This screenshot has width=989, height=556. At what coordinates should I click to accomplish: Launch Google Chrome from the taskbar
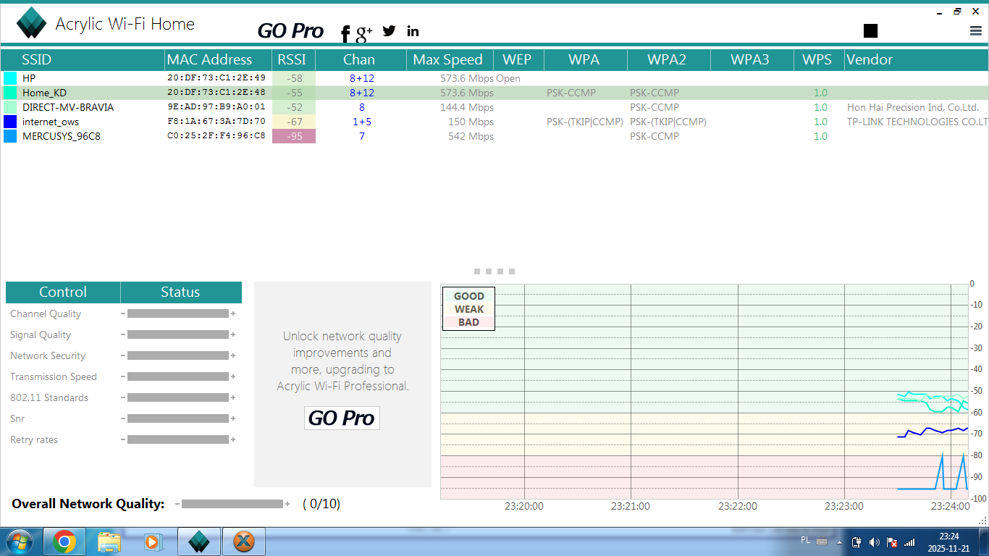click(64, 542)
